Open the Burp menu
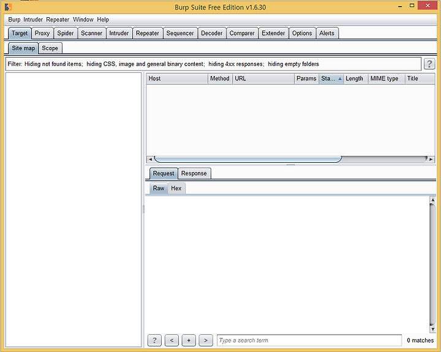This screenshot has height=352, width=441. 14,20
